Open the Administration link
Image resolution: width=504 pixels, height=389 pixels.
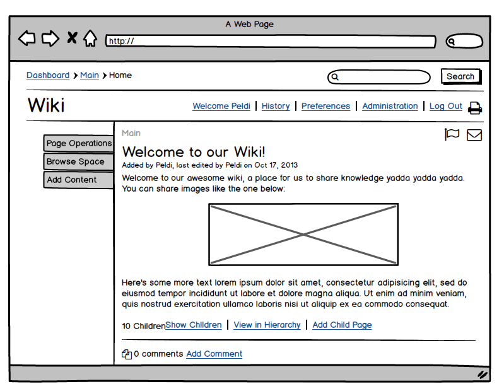click(x=390, y=106)
